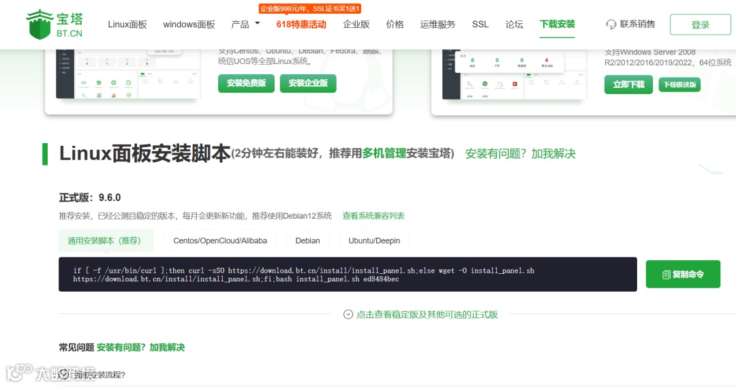Click the 联系销售 headset icon
Screen dimensions: 736x387
tap(611, 25)
